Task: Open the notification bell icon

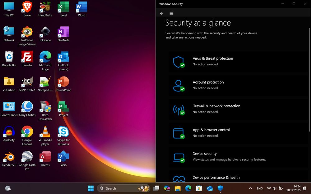Action: [305, 188]
